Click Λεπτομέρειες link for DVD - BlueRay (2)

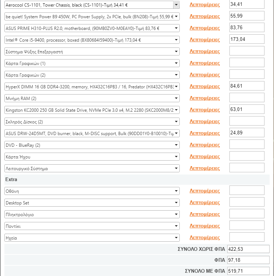click(x=205, y=145)
